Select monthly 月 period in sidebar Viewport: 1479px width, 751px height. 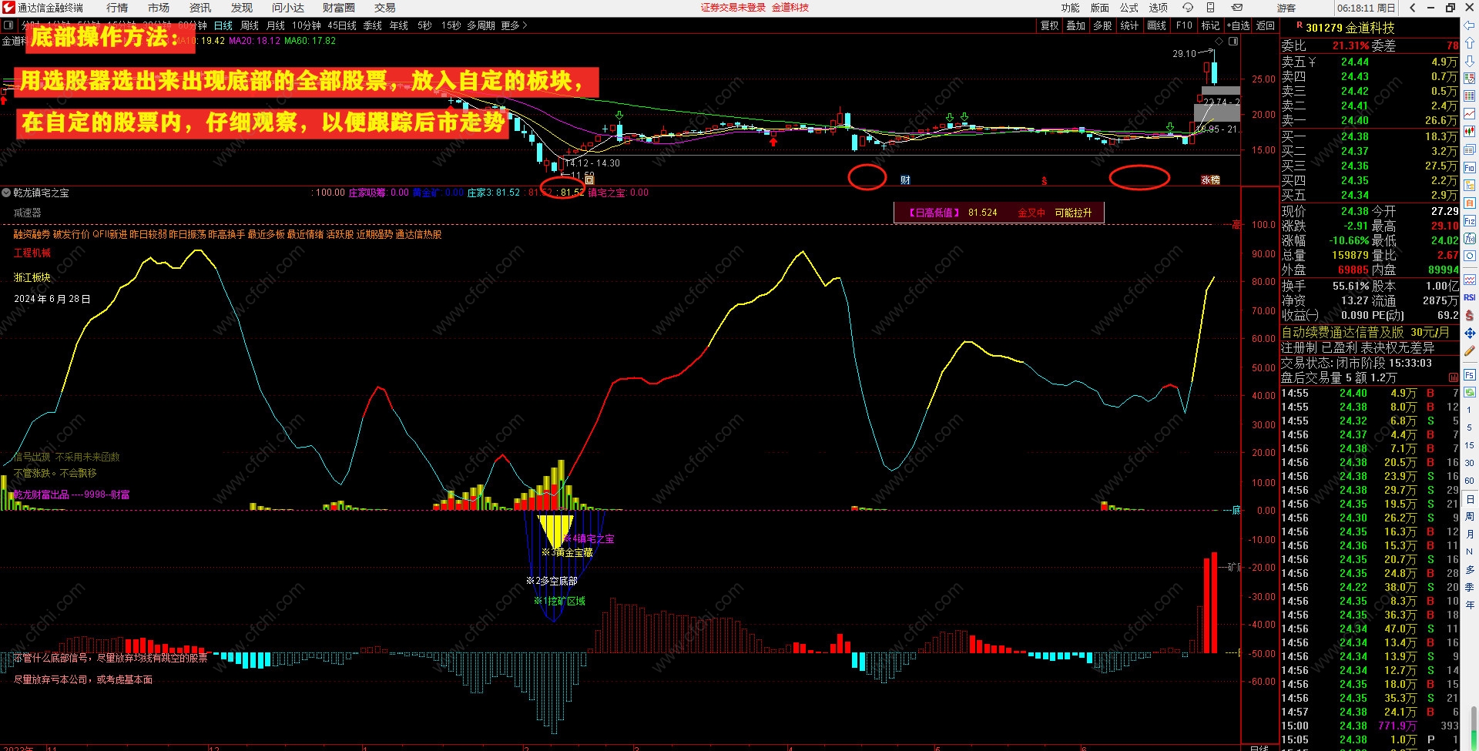(1470, 534)
